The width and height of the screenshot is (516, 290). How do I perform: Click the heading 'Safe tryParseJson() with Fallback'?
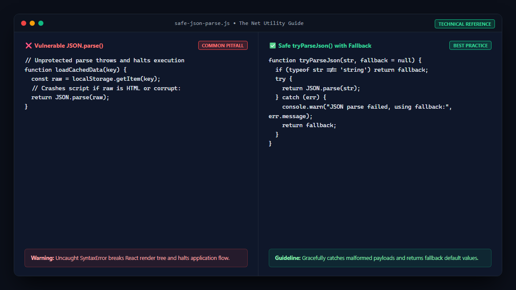click(x=325, y=46)
